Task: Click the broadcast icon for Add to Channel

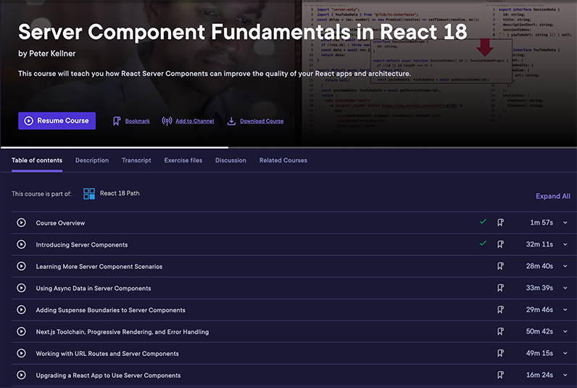Action: click(x=167, y=121)
